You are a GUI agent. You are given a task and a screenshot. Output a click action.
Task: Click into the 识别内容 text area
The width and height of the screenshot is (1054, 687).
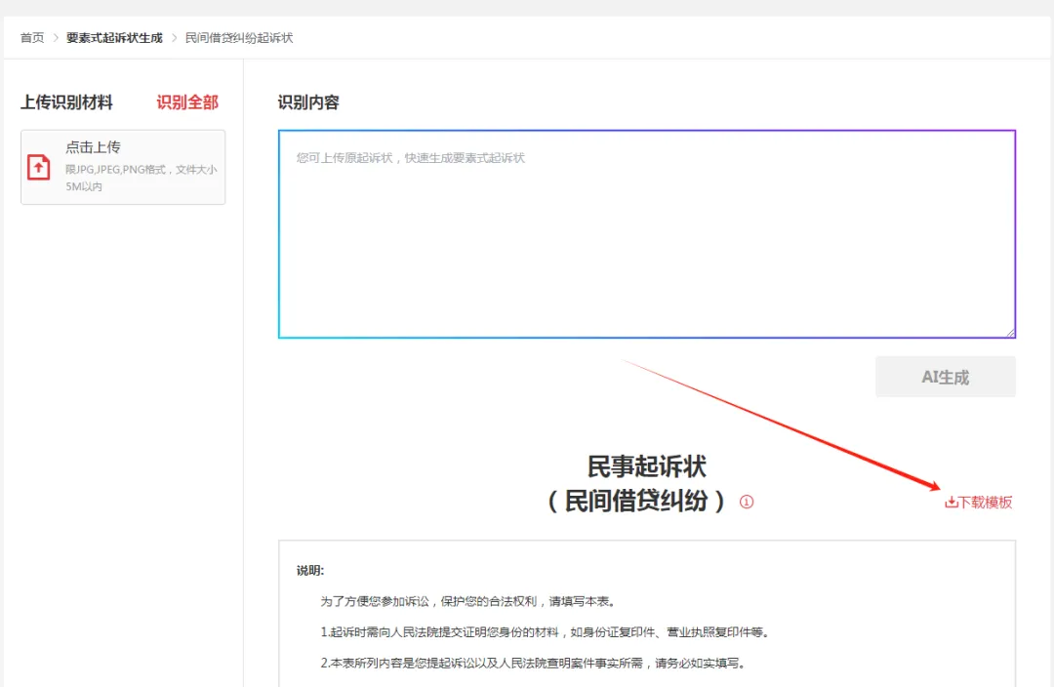click(647, 234)
